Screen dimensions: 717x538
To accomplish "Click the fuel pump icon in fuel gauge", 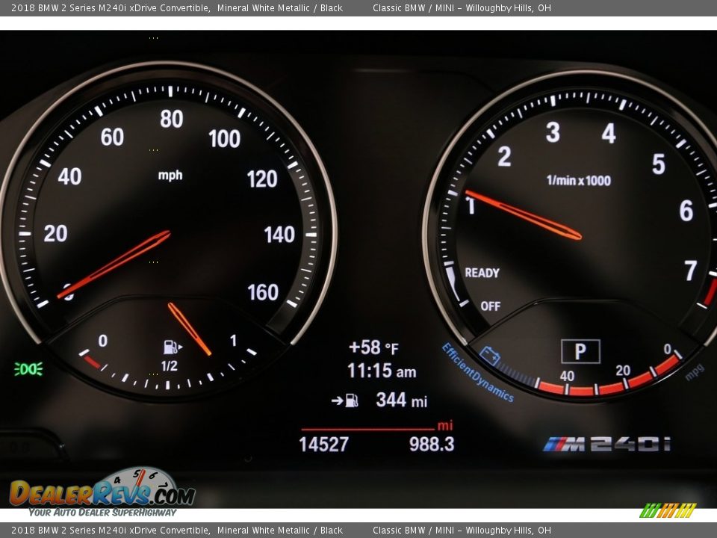I will tap(172, 347).
